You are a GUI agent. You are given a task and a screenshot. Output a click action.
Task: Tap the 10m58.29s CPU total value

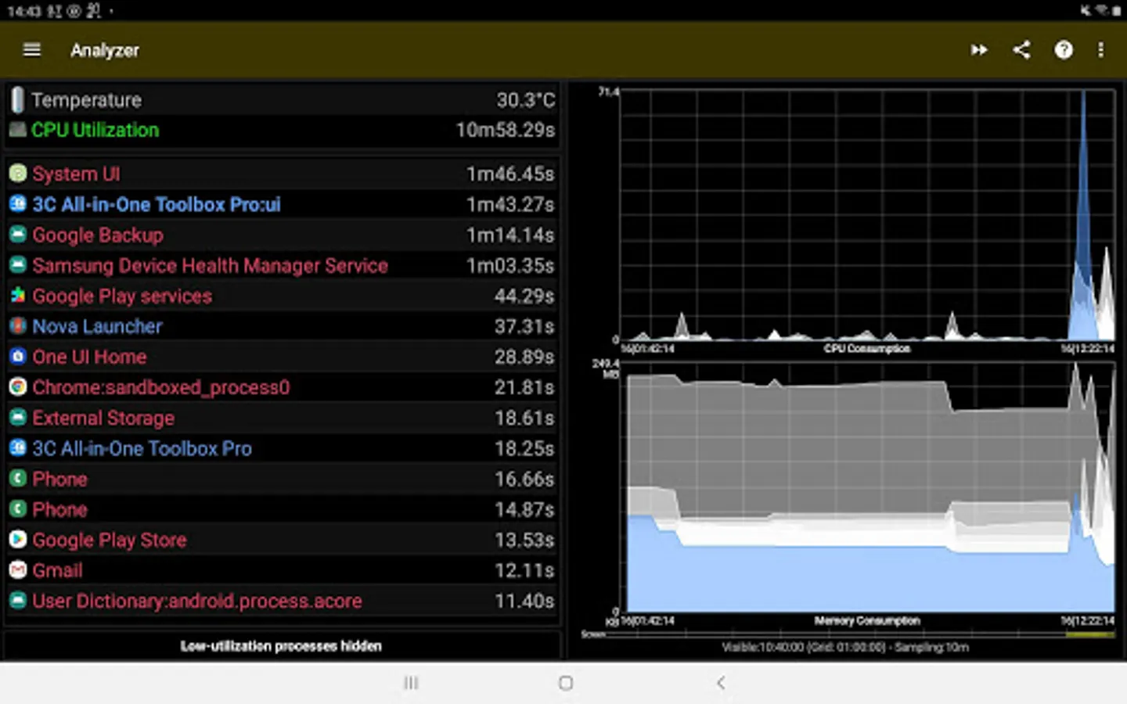click(x=506, y=130)
